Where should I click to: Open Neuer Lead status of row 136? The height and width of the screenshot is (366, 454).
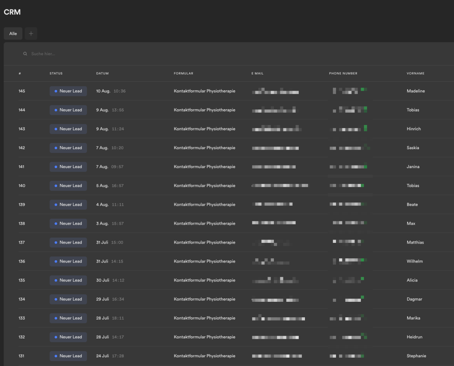coord(68,261)
